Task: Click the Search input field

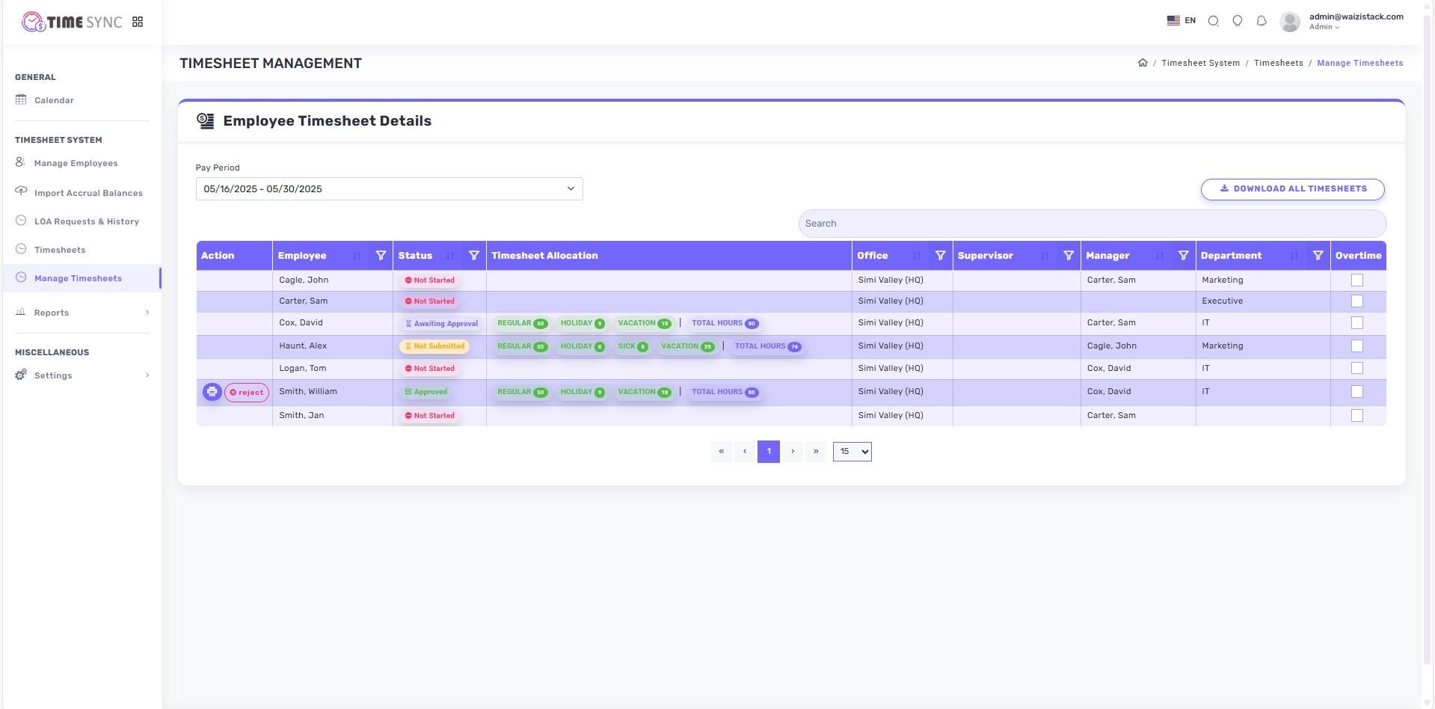Action: point(1092,224)
